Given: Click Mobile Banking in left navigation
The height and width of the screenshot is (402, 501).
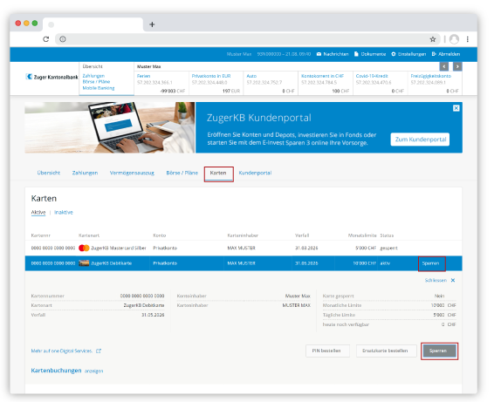Looking at the screenshot, I should click(x=99, y=88).
